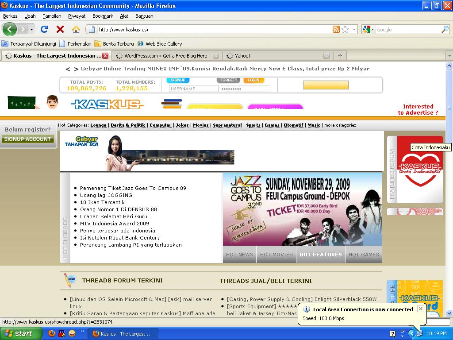Select the HOT MOVIES tab
453x340 pixels.
click(276, 255)
